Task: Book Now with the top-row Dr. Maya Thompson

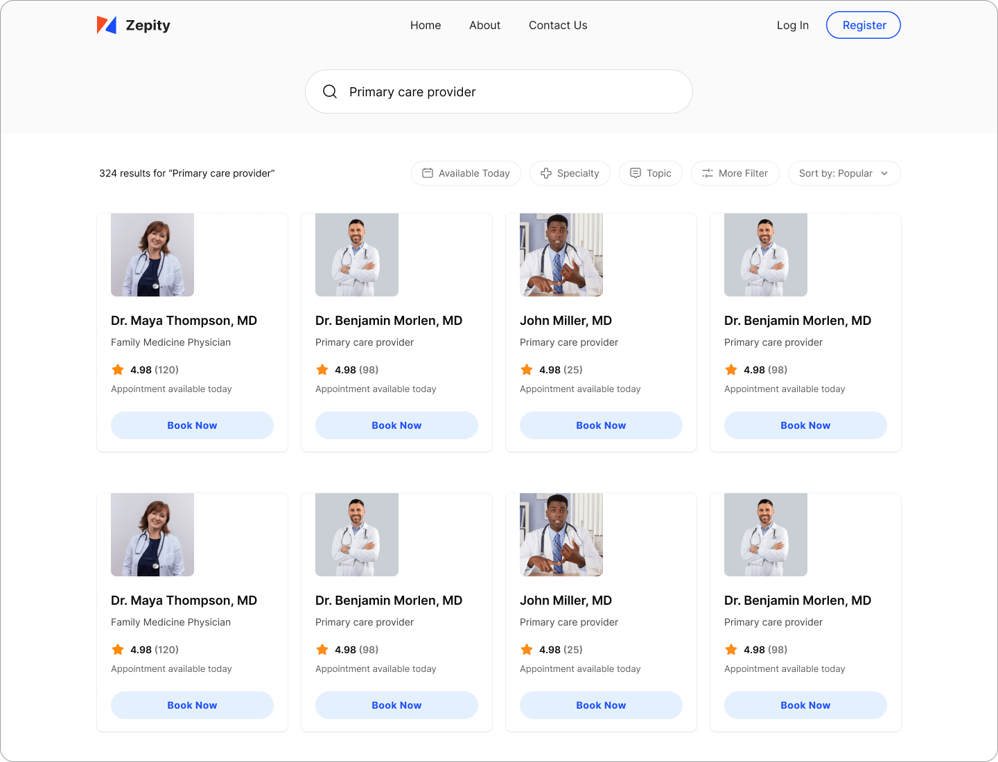Action: (x=192, y=425)
